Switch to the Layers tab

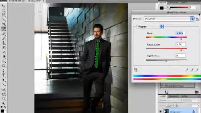[163, 96]
